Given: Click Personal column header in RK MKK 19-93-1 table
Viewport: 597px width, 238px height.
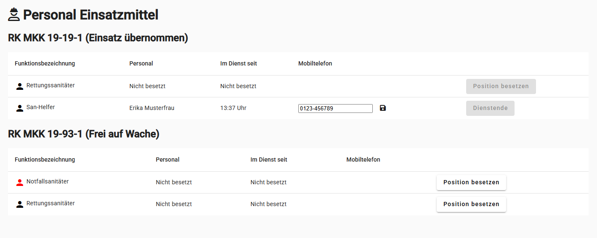Looking at the screenshot, I should pyautogui.click(x=167, y=160).
